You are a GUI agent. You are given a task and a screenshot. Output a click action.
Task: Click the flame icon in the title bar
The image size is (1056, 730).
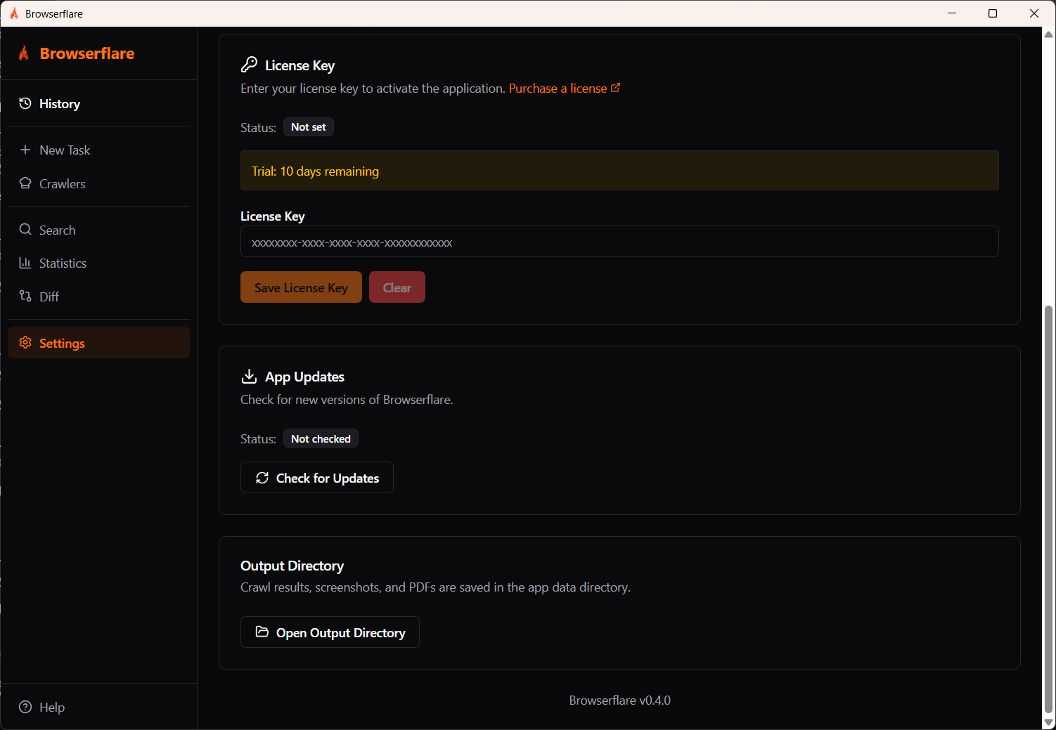click(x=14, y=13)
